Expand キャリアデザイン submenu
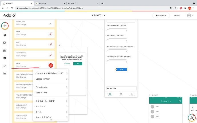Image resolution: width=197 pixels, height=123 pixels. coord(51,117)
